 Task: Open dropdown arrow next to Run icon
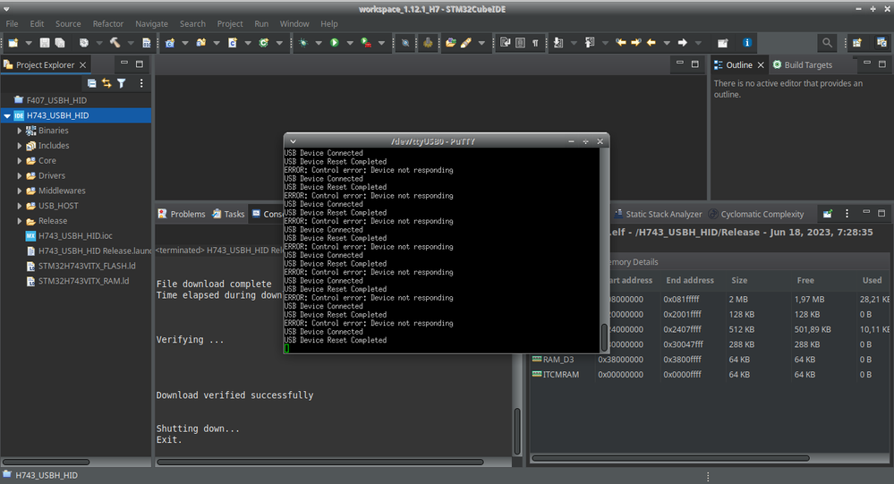[350, 43]
